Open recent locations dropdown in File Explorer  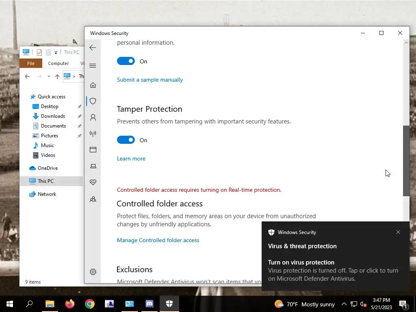coord(49,76)
